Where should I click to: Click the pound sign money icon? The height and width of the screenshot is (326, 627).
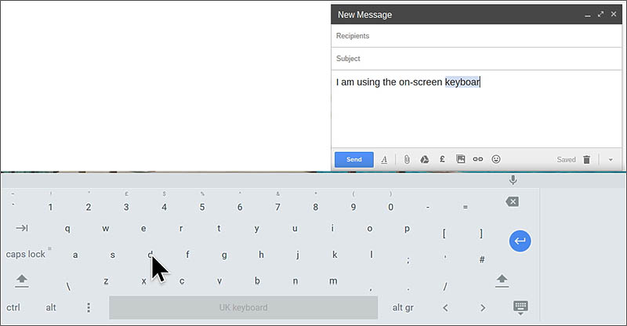pos(442,159)
